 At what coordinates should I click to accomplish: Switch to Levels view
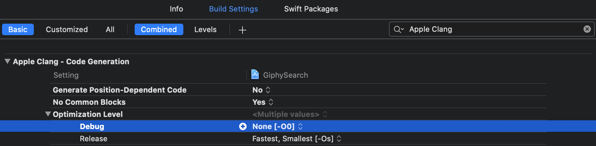pos(205,29)
